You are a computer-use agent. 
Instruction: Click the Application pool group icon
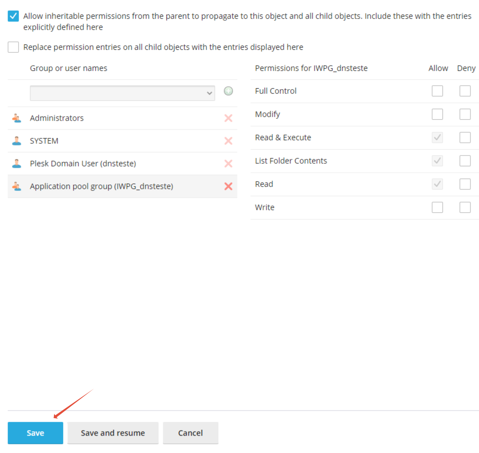[17, 186]
